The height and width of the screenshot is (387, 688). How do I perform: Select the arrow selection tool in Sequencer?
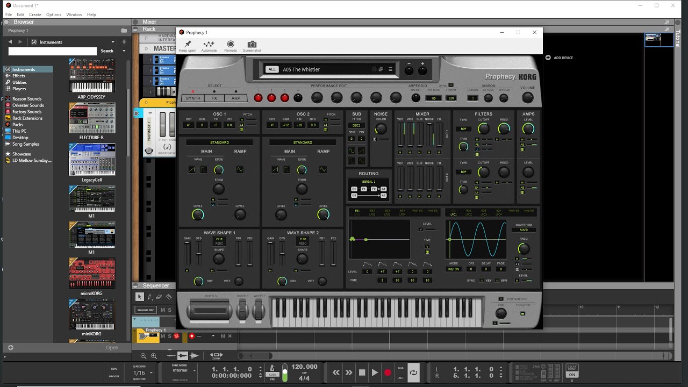pos(140,297)
